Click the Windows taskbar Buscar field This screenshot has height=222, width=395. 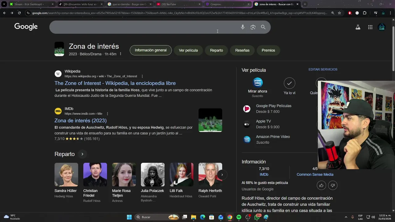tap(157, 217)
